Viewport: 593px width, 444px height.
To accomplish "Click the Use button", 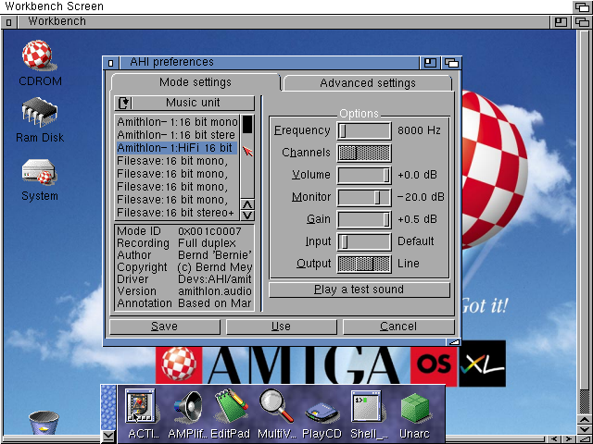I will point(281,327).
